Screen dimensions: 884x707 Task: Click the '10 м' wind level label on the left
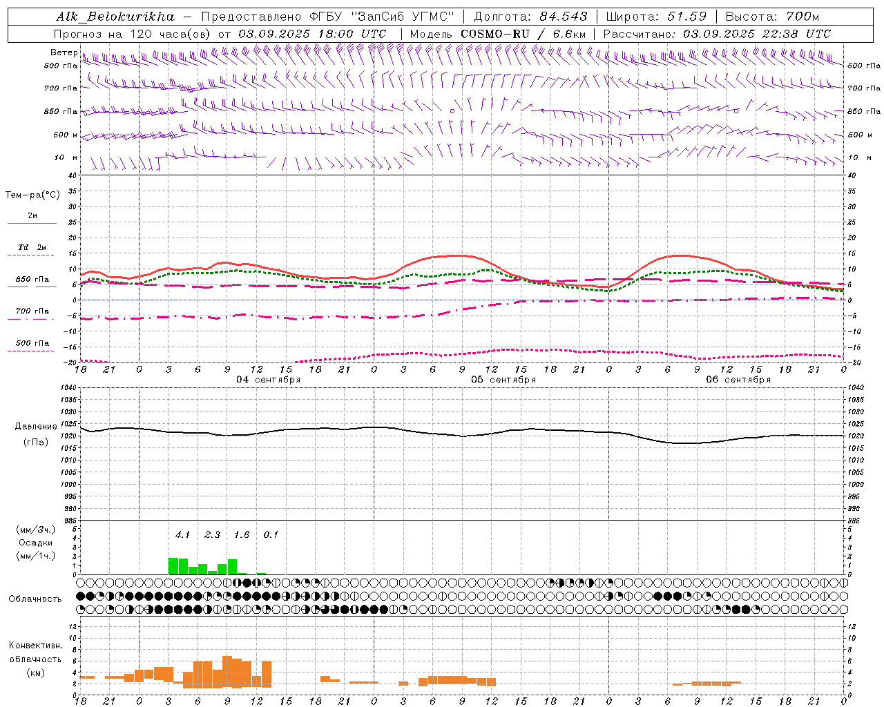(66, 157)
